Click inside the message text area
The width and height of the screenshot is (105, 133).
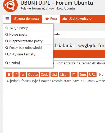click(x=56, y=106)
